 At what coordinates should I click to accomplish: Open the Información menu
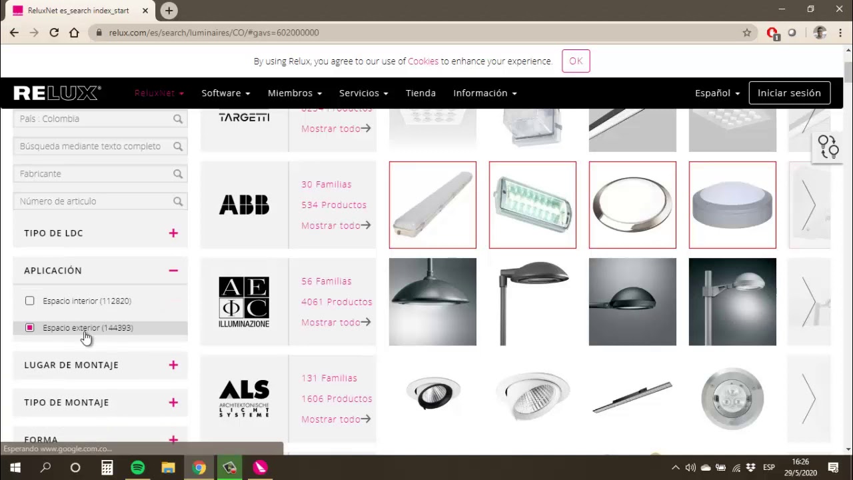pyautogui.click(x=485, y=93)
